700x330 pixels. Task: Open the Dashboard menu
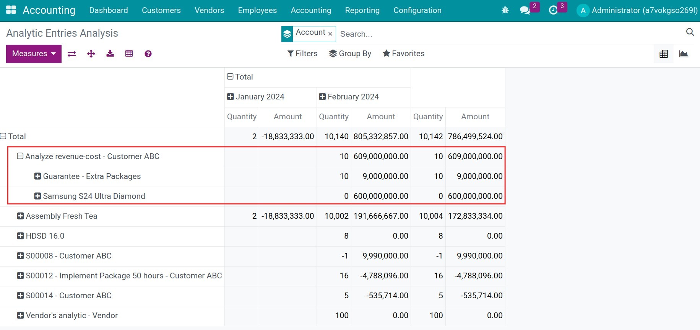tap(109, 10)
